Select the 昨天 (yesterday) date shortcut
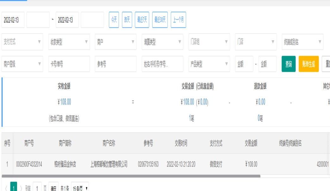Image resolution: width=330 pixels, height=191 pixels. [127, 20]
